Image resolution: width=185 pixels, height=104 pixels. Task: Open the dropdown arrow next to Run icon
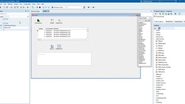(x=30, y=7)
